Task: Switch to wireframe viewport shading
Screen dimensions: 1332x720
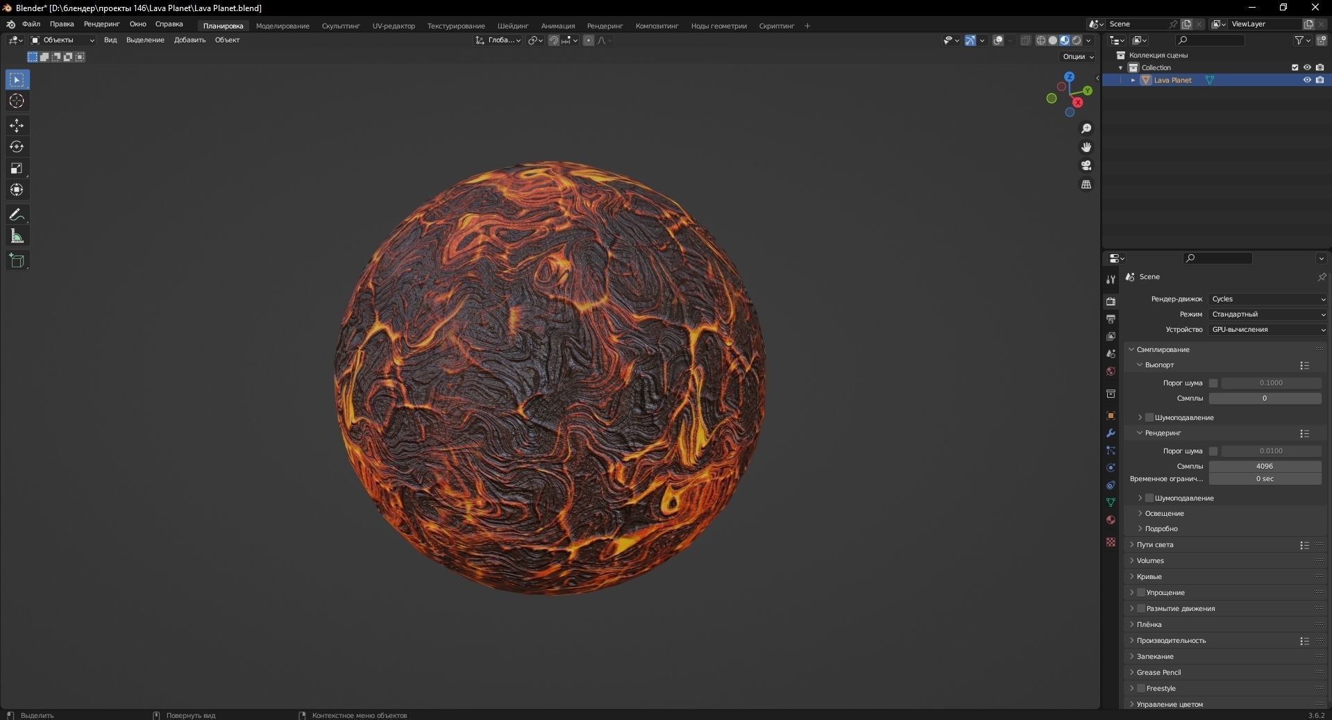Action: 1041,40
